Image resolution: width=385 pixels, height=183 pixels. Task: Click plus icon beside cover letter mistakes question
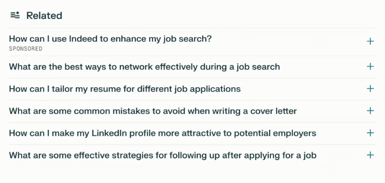point(370,111)
